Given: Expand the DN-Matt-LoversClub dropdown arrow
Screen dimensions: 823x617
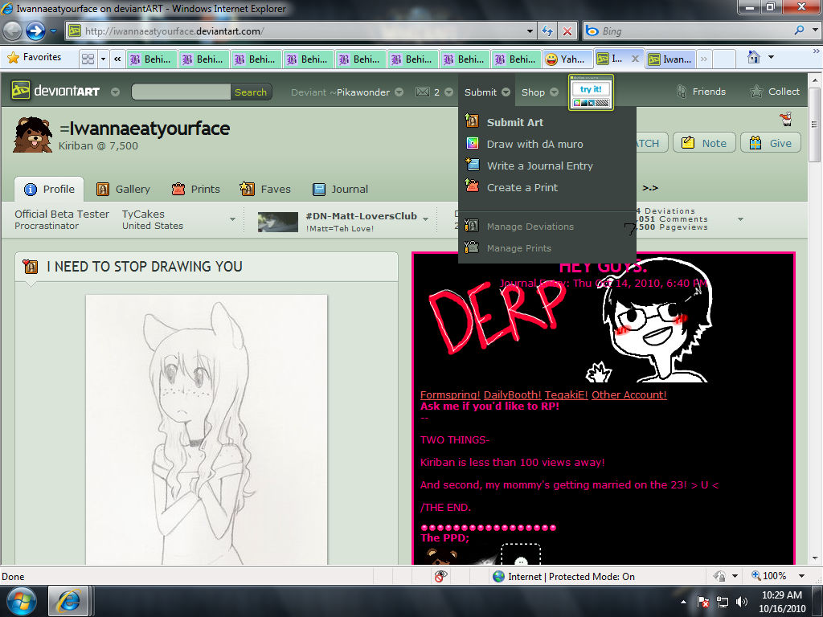Looking at the screenshot, I should (x=426, y=219).
